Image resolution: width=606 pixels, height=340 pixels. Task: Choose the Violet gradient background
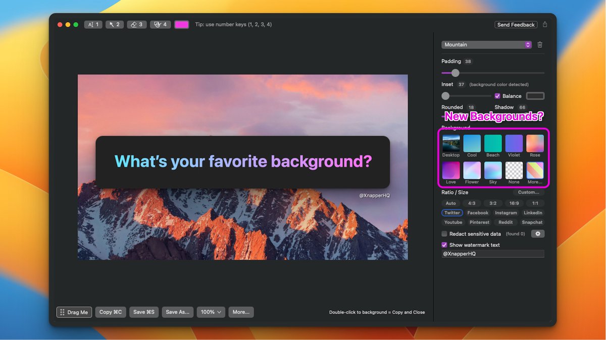pos(514,143)
